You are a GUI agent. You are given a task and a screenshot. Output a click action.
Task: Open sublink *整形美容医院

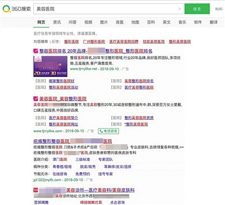tap(136, 124)
